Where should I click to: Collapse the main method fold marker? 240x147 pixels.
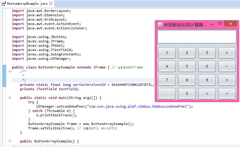10,97
